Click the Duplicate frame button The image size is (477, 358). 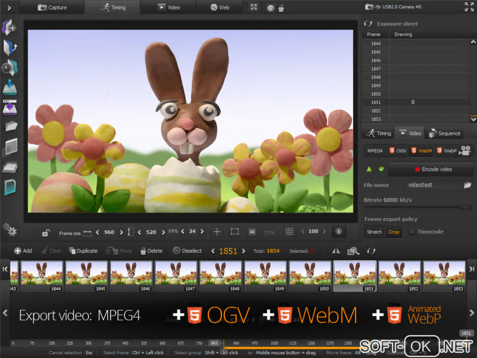pyautogui.click(x=83, y=251)
